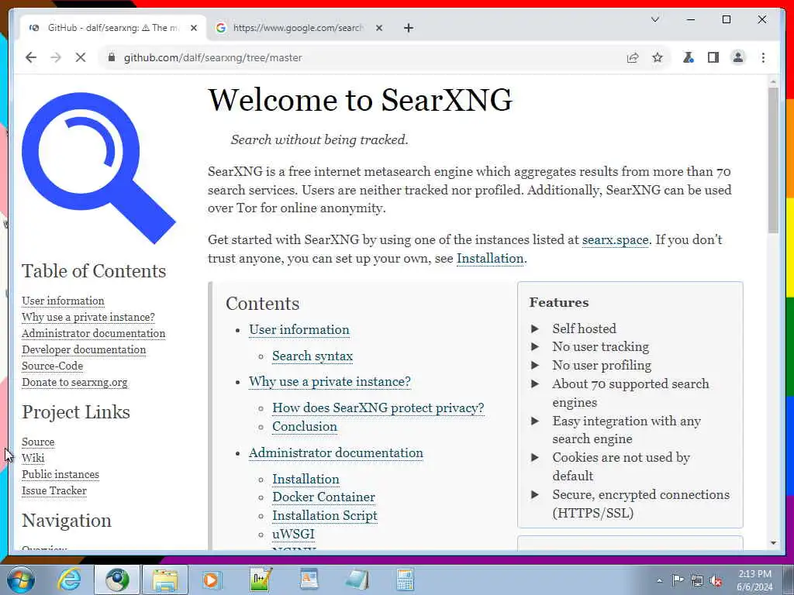The image size is (794, 595).
Task: Open Installation link in Contents list
Action: 306,479
